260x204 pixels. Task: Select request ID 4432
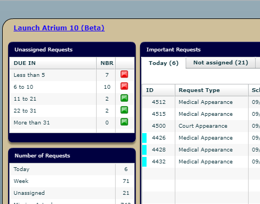click(158, 162)
